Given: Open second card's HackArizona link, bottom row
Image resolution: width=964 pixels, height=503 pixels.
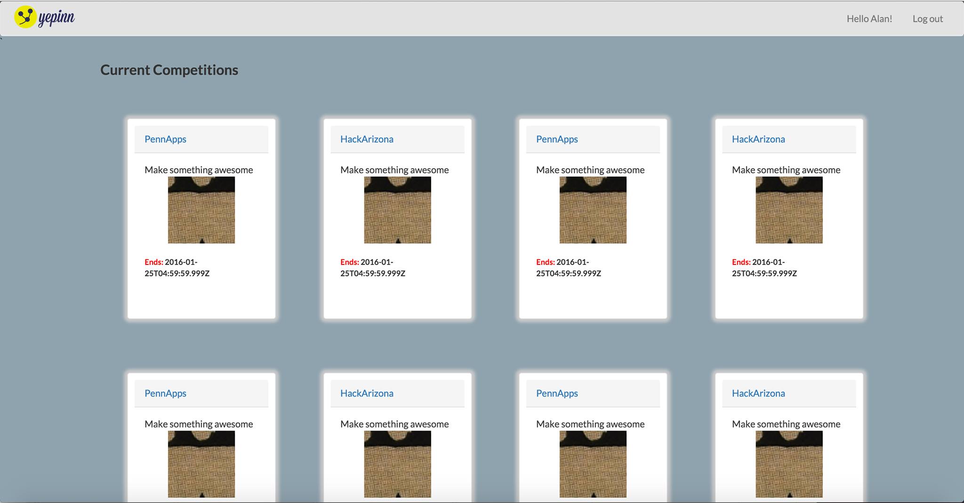Looking at the screenshot, I should pos(367,393).
